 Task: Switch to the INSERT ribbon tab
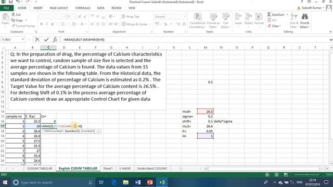[x=38, y=8]
